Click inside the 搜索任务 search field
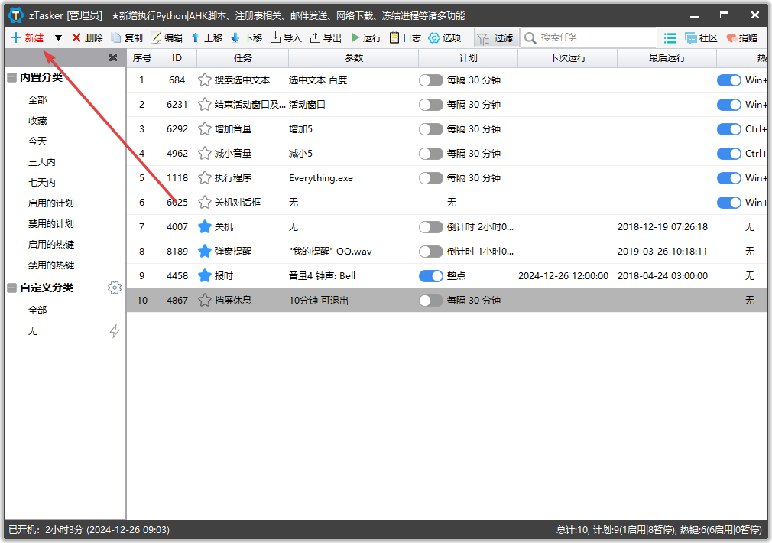This screenshot has height=543, width=772. click(x=589, y=37)
